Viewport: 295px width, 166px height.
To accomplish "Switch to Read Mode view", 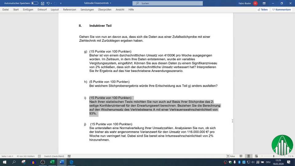I will pos(241,156).
